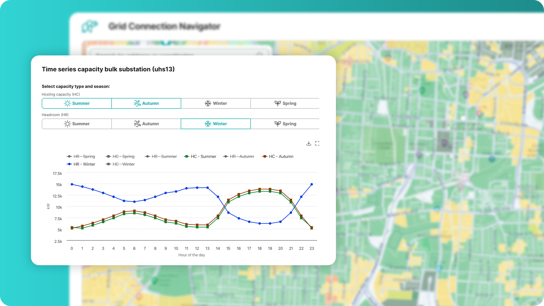Click HR - Winter data point at hour 23
Image resolution: width=544 pixels, height=306 pixels.
(x=312, y=184)
